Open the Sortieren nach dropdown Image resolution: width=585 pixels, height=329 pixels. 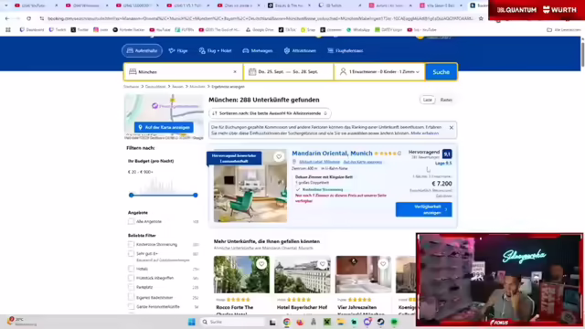(x=270, y=113)
